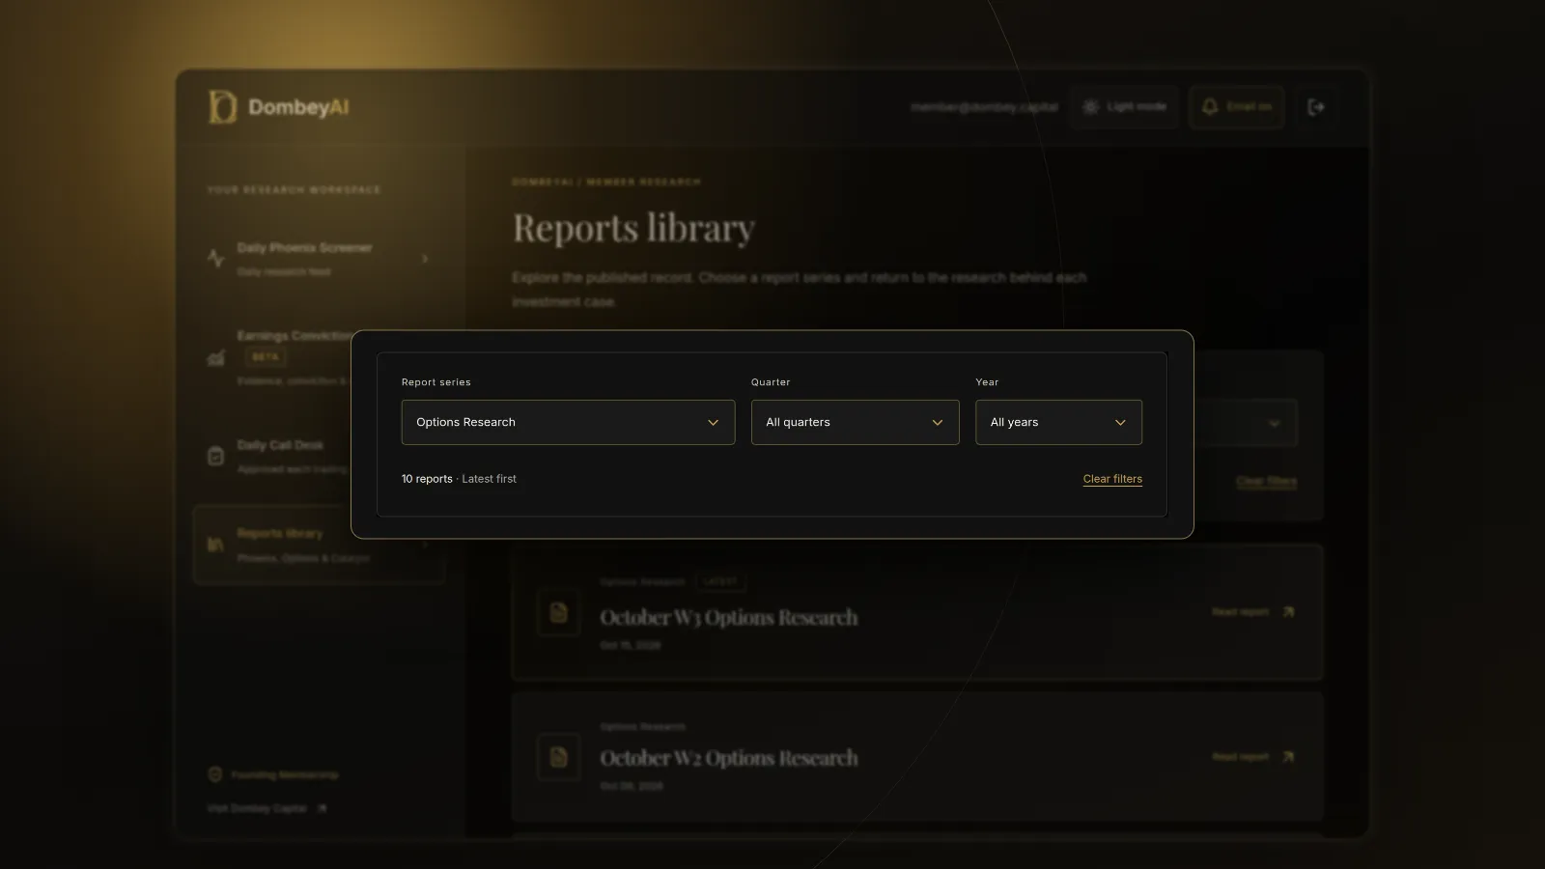Click the arrow icon beside October W2 Read report
Screen dimensions: 1545x869
(x=1288, y=757)
